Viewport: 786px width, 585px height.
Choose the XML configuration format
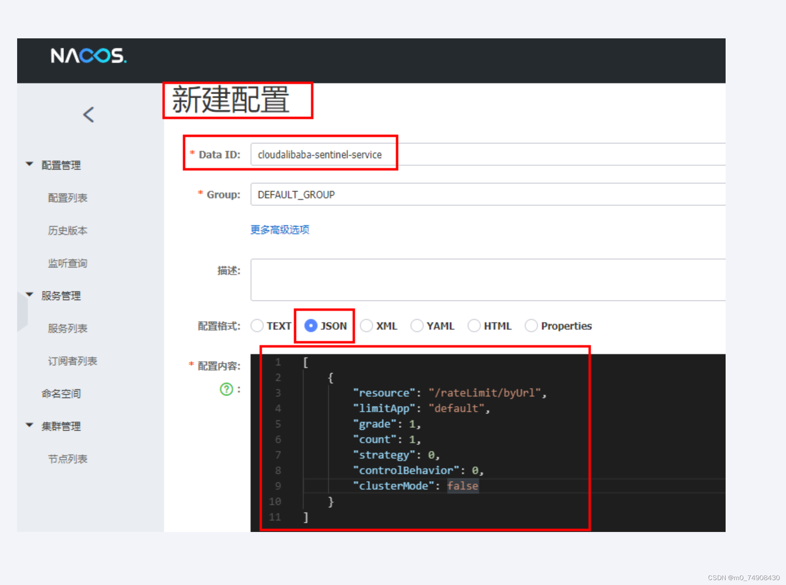[366, 326]
